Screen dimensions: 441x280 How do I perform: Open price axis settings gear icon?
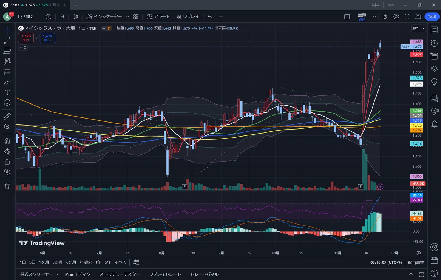pos(419,253)
